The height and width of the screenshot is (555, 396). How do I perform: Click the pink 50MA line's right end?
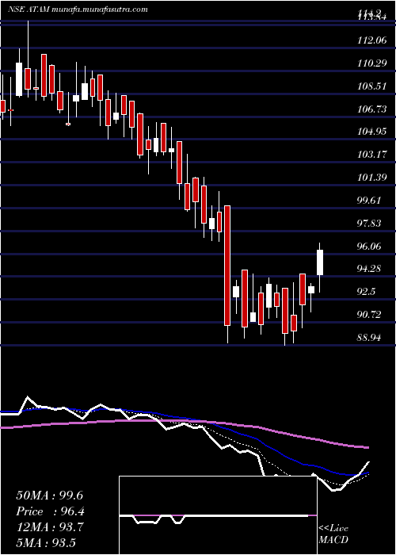click(x=367, y=447)
